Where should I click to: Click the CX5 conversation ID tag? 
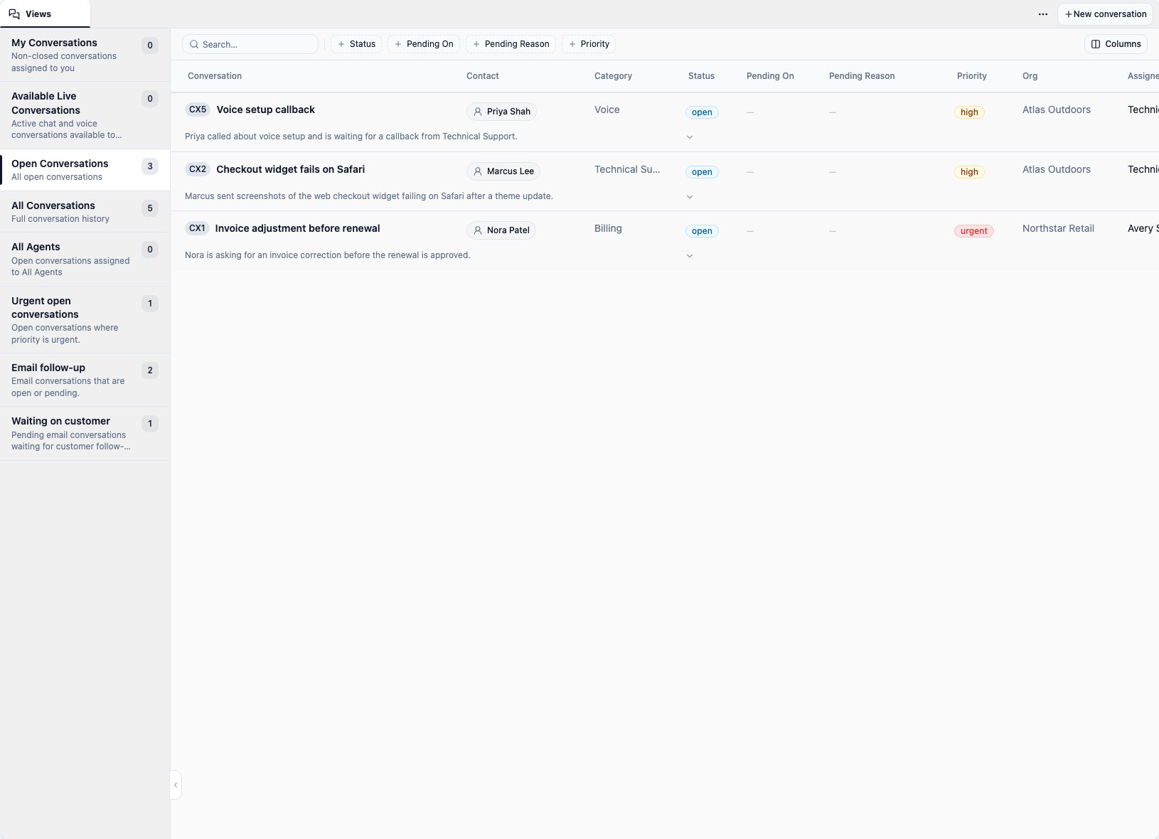(198, 109)
